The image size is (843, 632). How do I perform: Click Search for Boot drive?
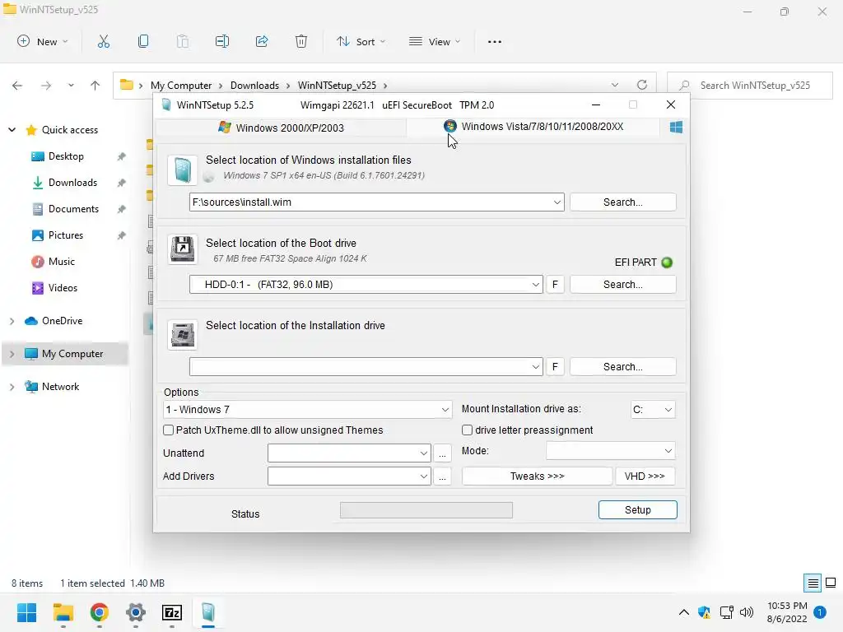(622, 284)
